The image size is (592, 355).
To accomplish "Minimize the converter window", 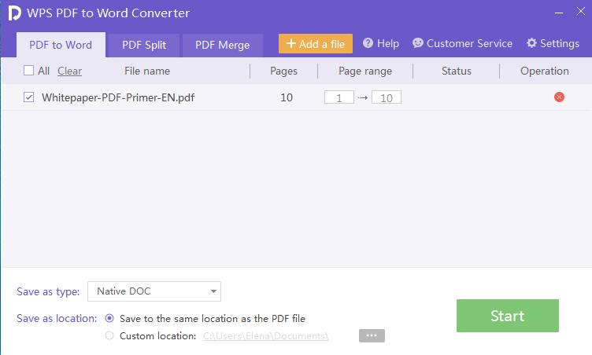I will tap(559, 13).
